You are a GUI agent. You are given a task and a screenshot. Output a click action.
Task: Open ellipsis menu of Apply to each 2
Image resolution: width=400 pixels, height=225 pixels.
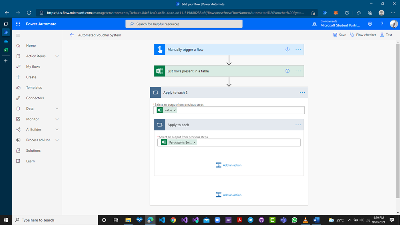point(302,92)
